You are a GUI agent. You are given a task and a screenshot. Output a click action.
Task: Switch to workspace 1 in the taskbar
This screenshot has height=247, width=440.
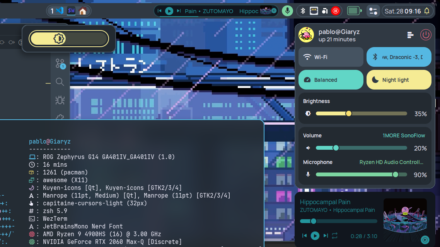click(x=52, y=10)
